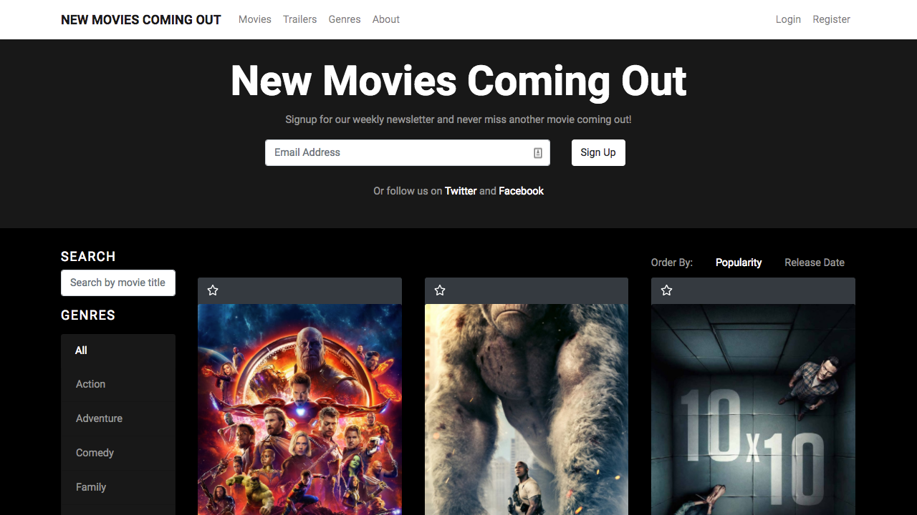Filter by Comedy genre
The height and width of the screenshot is (515, 917).
[118, 453]
